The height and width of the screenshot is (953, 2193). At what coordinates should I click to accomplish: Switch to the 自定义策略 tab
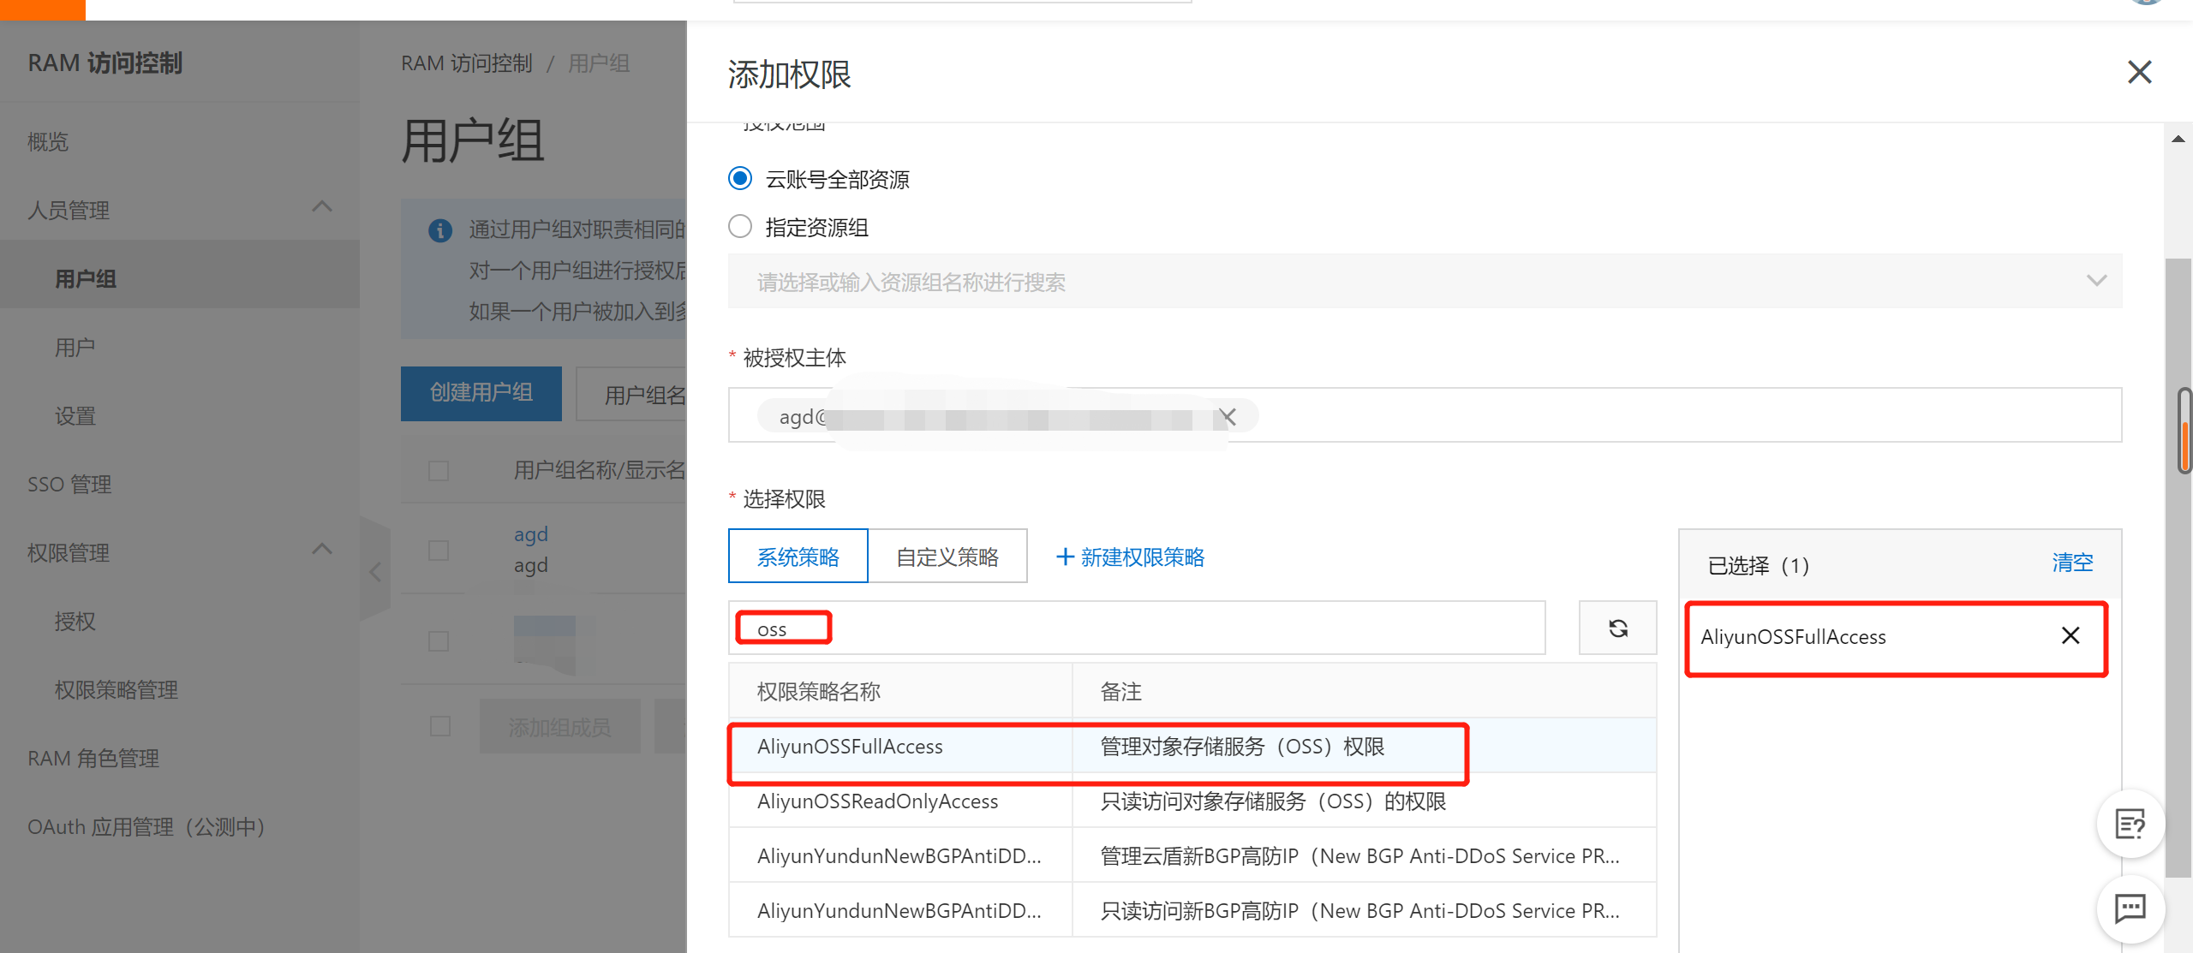[x=947, y=556]
